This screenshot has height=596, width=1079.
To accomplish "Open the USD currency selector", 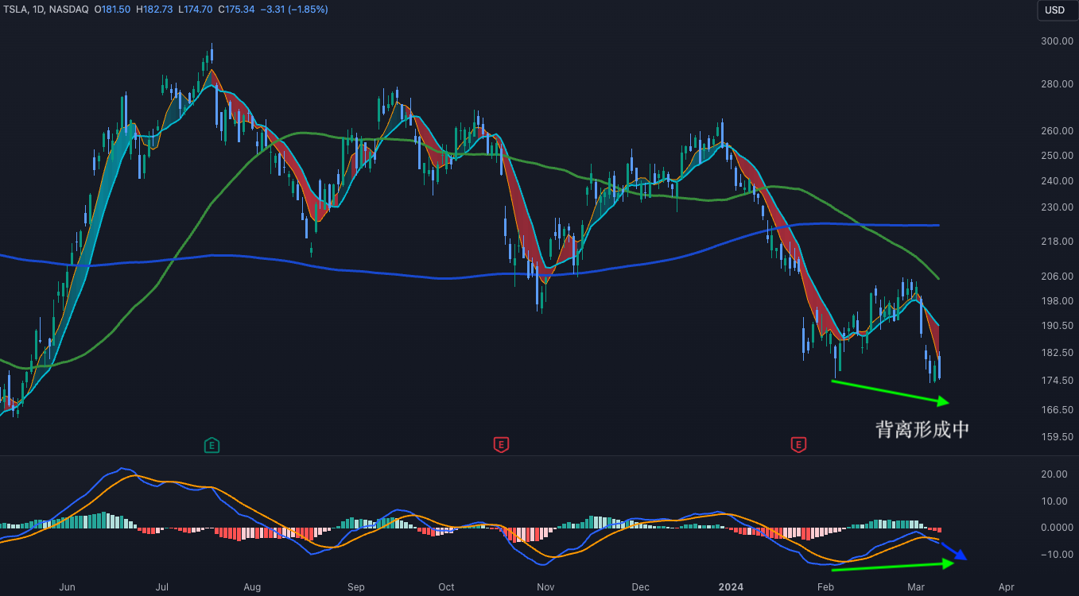I will pos(1054,10).
